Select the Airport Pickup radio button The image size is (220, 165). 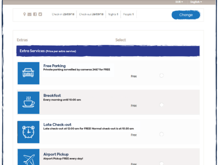(162, 163)
